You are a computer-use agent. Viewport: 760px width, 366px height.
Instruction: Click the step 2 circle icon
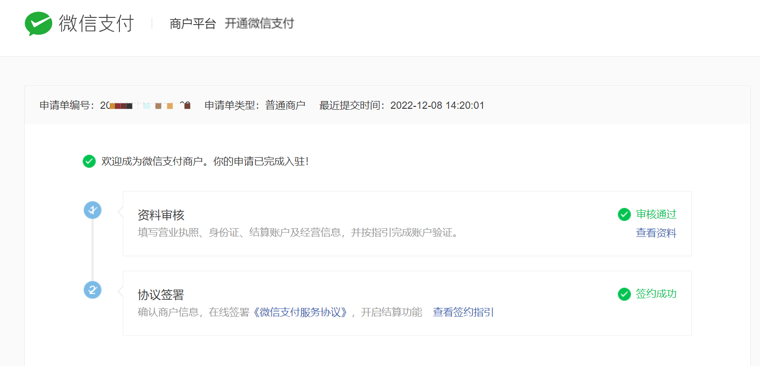[92, 290]
